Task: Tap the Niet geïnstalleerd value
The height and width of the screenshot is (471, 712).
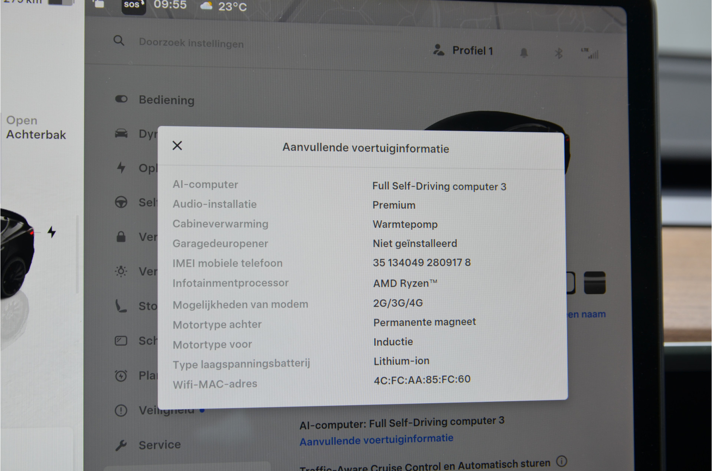Action: point(415,243)
